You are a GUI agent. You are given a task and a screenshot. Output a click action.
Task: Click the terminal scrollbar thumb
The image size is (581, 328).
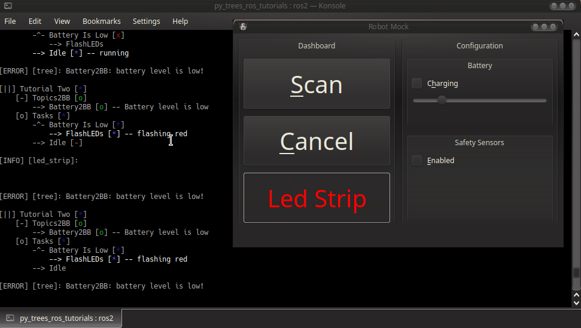point(576,272)
